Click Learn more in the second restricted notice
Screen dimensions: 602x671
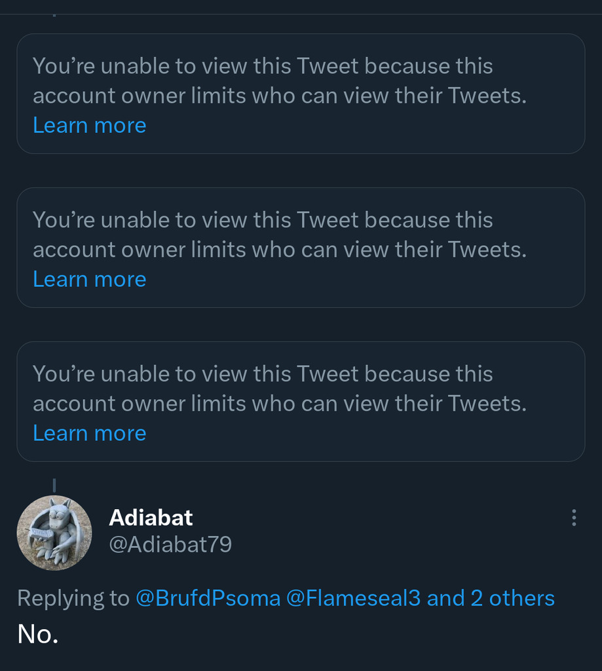(90, 279)
